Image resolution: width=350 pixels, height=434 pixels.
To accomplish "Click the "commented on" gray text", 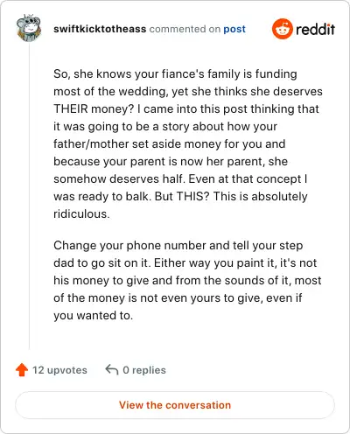I will 185,29.
